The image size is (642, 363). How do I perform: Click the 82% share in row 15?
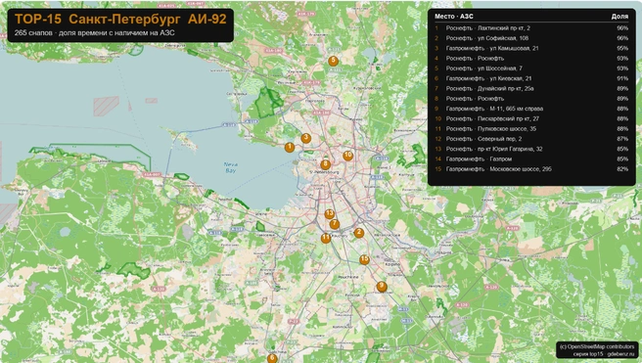(x=622, y=169)
